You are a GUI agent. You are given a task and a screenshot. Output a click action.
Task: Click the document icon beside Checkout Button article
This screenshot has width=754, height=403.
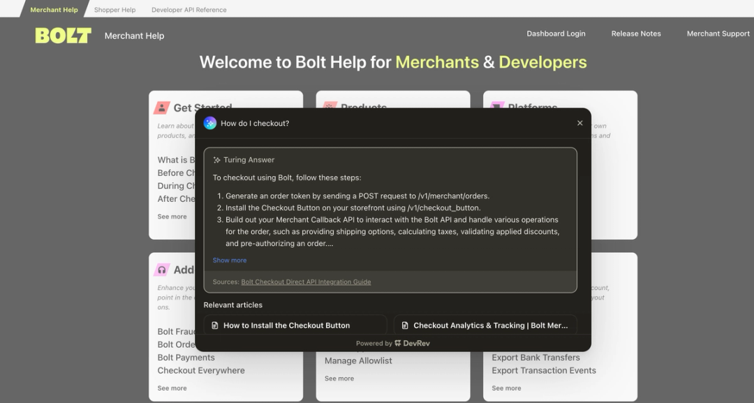[x=215, y=325]
